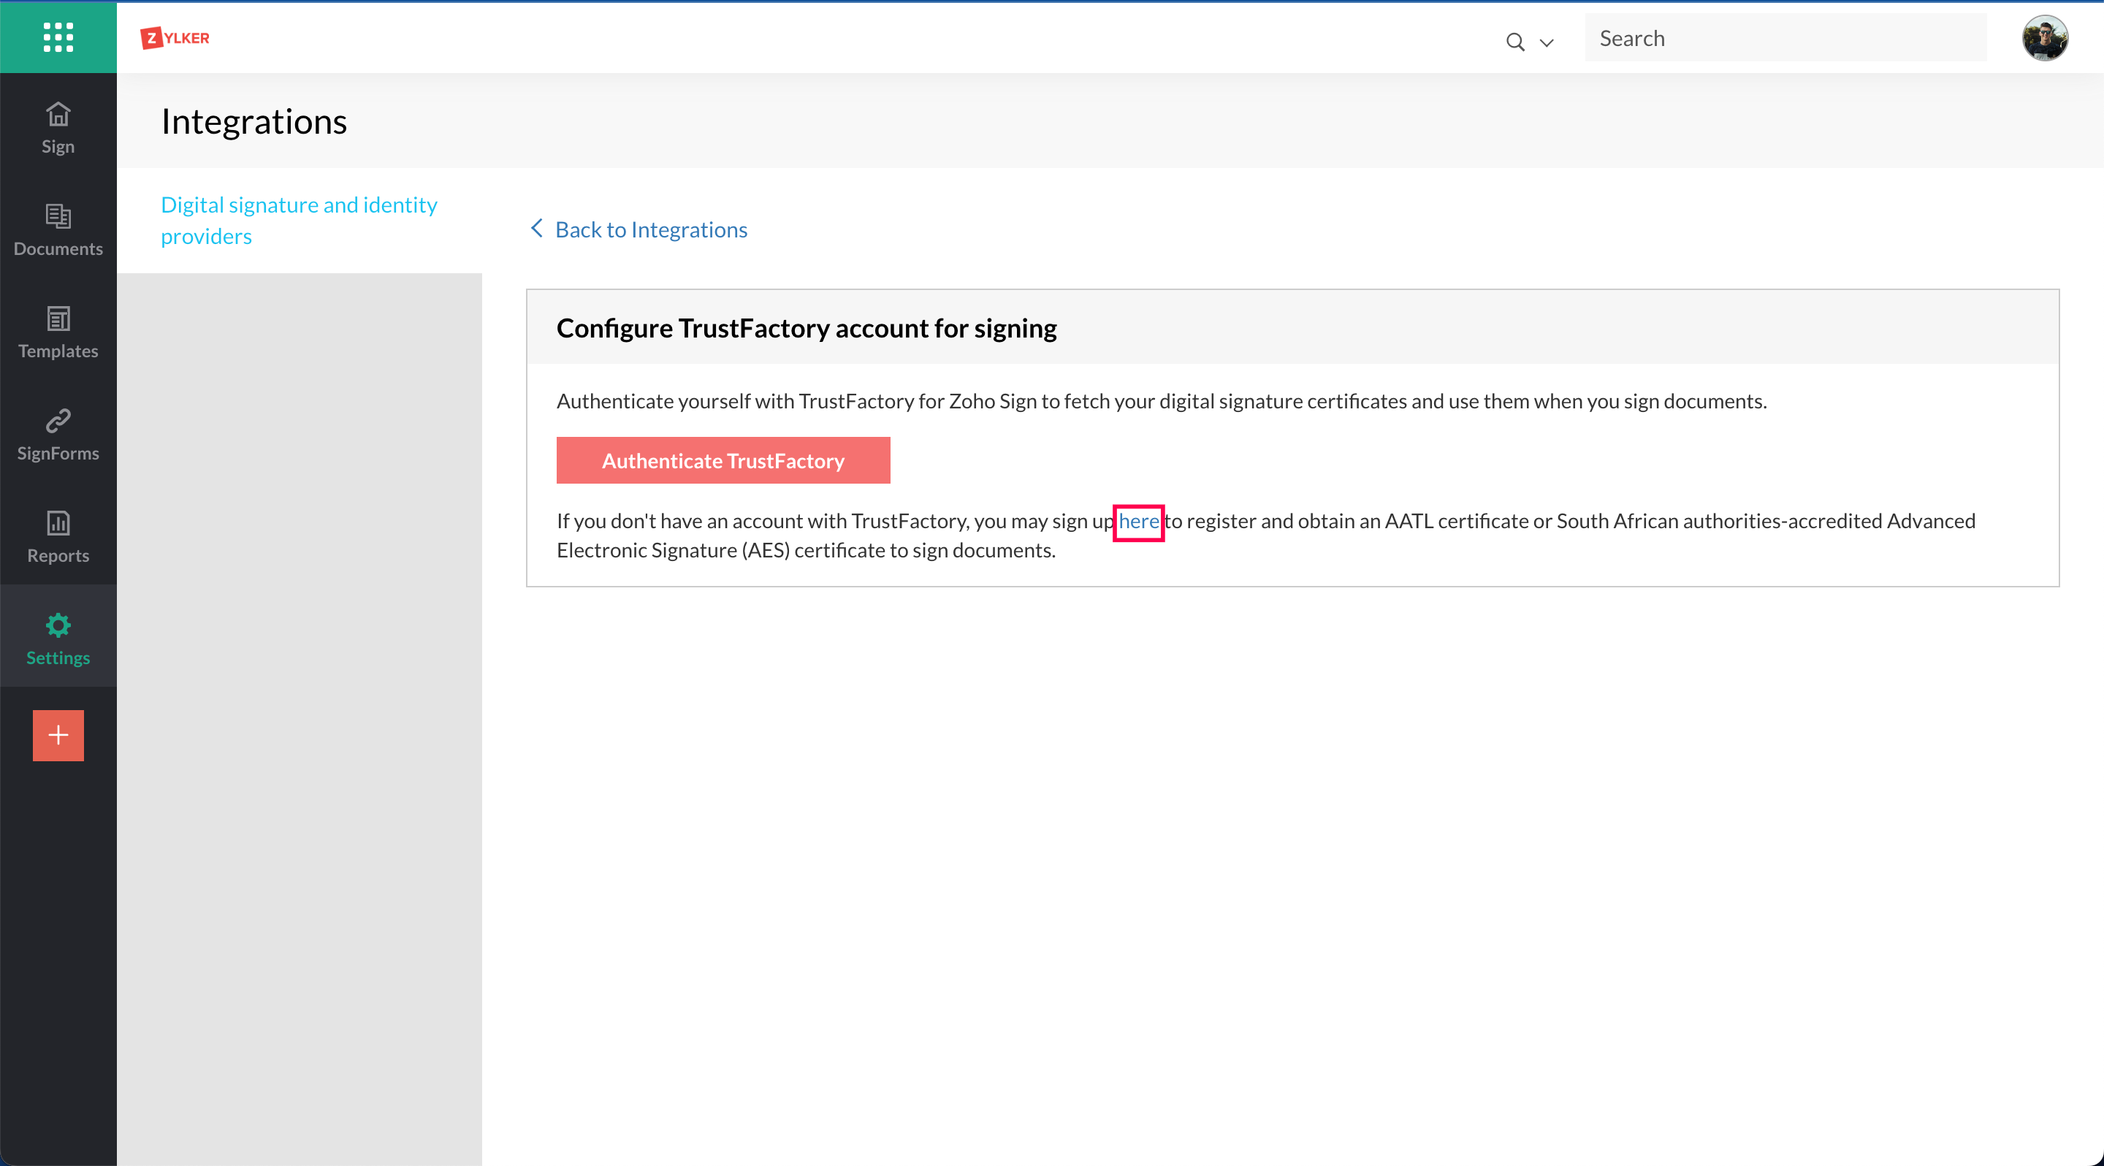The image size is (2104, 1166).
Task: Open the Reports chart icon
Action: (x=58, y=522)
